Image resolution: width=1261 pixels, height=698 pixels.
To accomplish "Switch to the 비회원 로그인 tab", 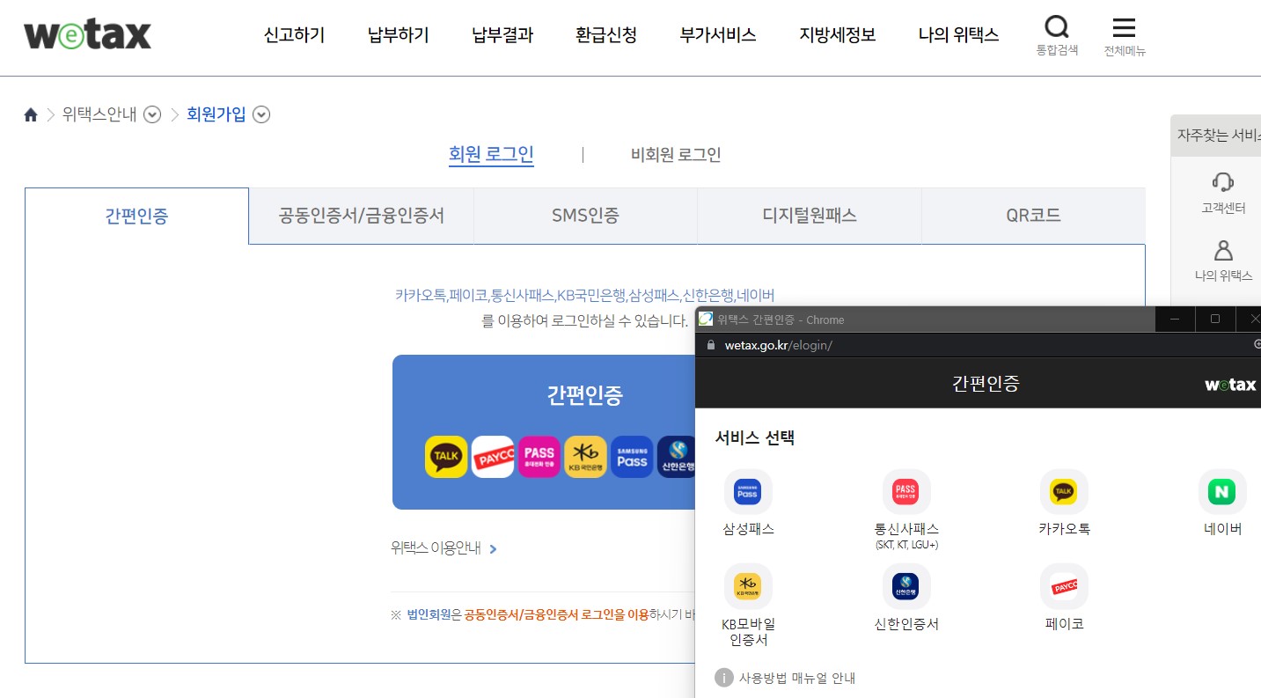I will (x=676, y=155).
